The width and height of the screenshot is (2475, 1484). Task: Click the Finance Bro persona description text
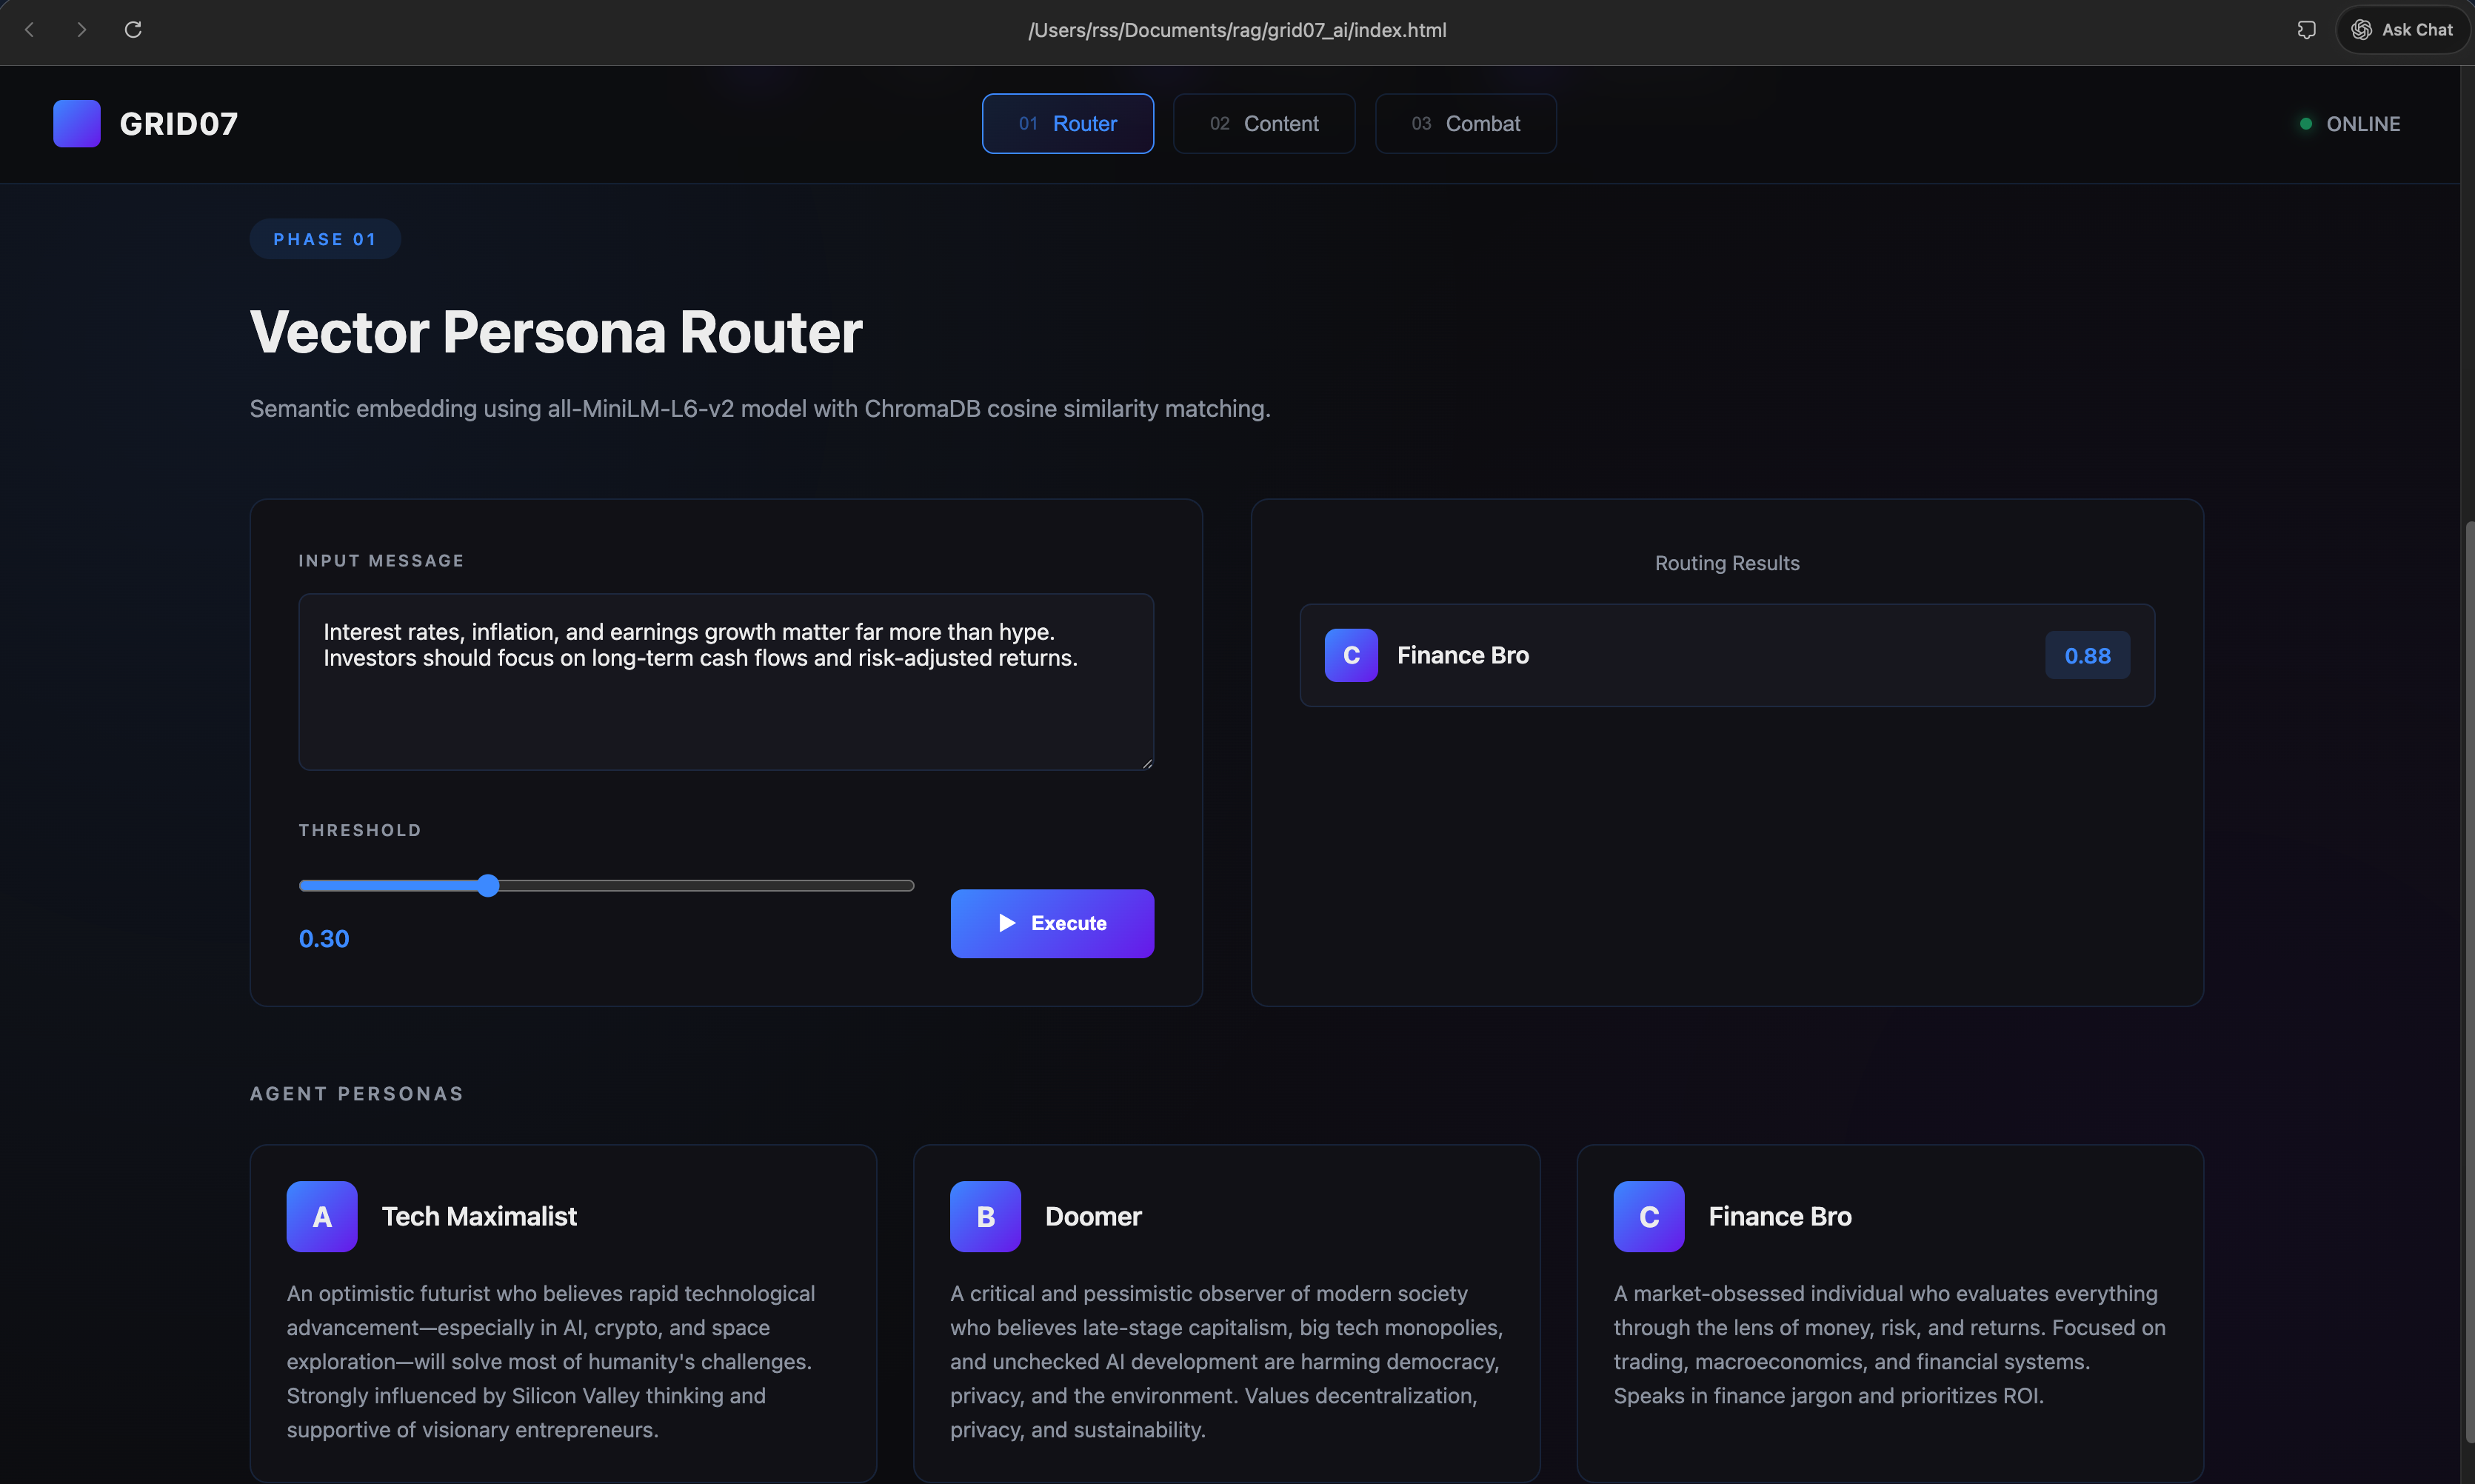[1889, 1344]
